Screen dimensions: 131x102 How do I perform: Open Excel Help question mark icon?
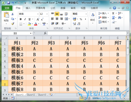tap(114, 8)
